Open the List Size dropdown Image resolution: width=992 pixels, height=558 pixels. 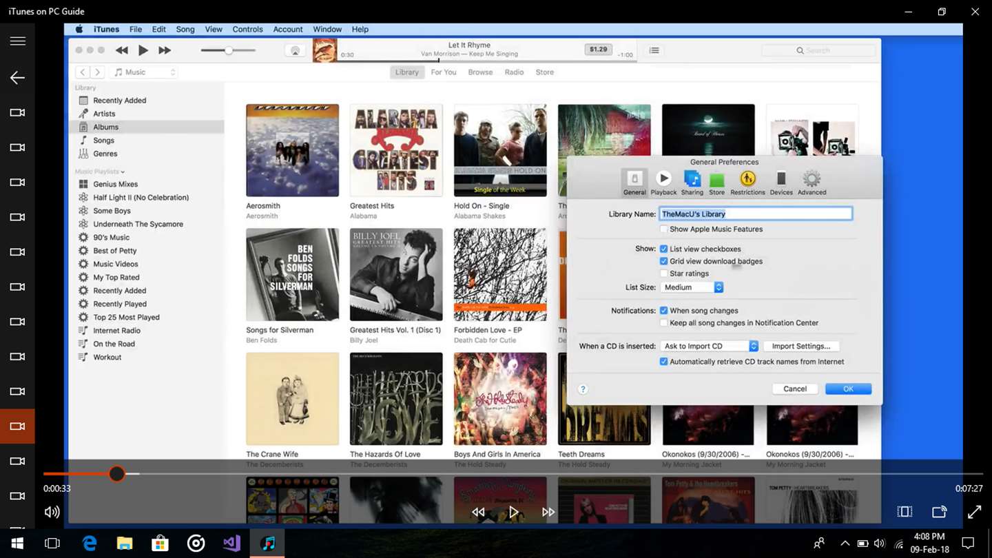[x=692, y=287]
